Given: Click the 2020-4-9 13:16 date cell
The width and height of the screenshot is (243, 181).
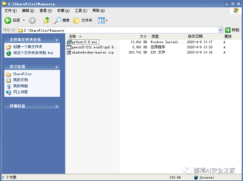Looking at the screenshot, I should pyautogui.click(x=200, y=53).
